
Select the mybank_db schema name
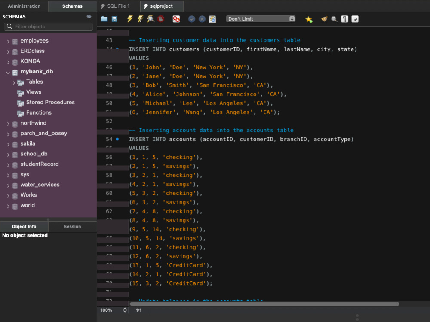pyautogui.click(x=37, y=71)
